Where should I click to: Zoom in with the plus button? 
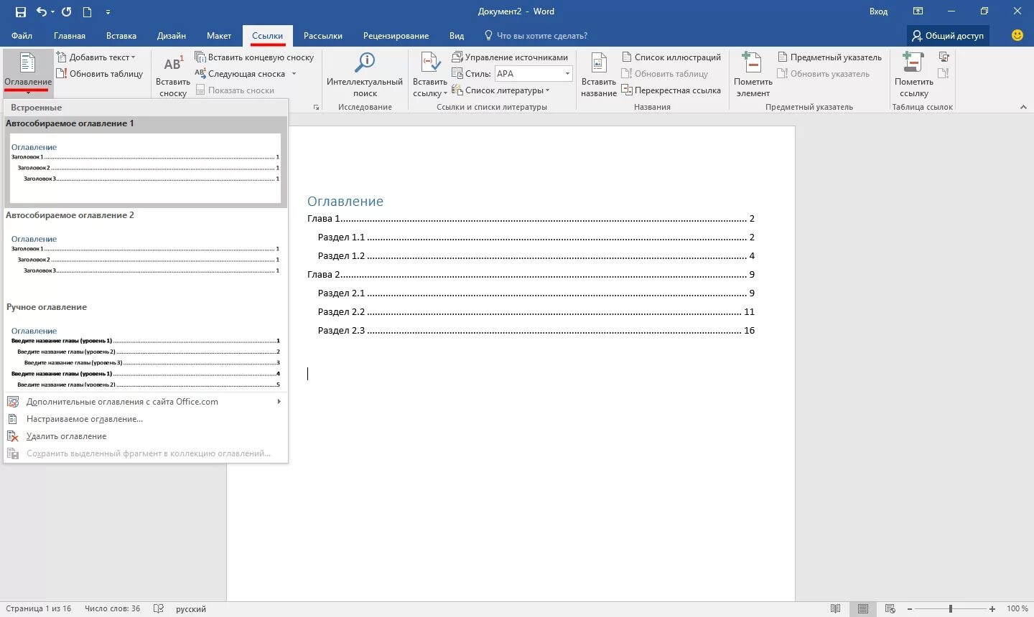(x=992, y=608)
